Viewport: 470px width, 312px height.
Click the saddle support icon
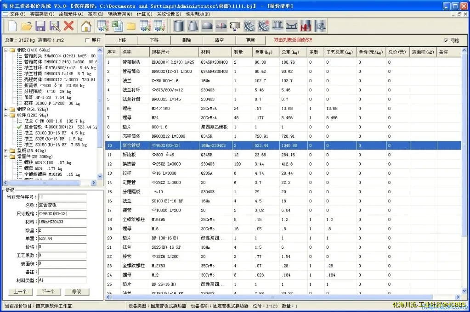pos(292,26)
